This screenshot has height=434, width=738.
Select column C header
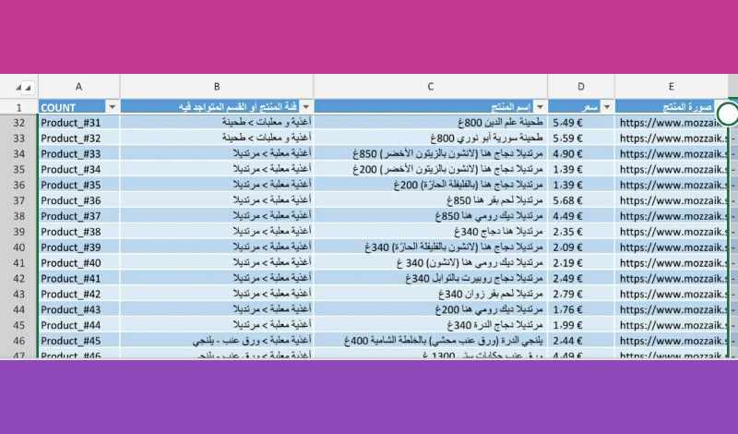431,87
